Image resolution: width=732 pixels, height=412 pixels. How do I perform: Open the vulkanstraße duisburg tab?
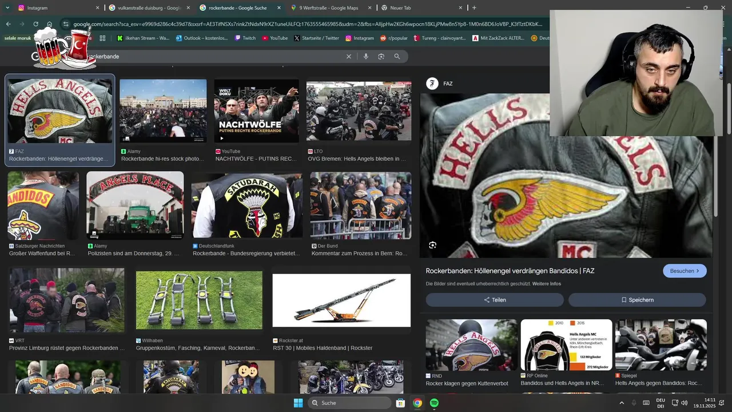pos(149,8)
